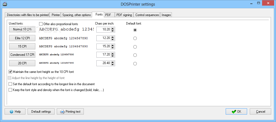Screen dimensions: 276x122
Task: Switch to Directories with files to be printed tab
Action: (28, 15)
